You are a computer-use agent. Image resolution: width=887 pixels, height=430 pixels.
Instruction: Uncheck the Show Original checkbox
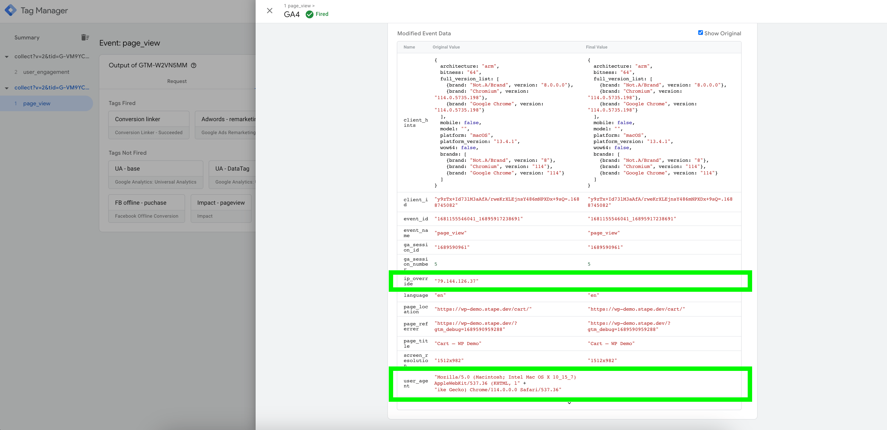tap(700, 33)
